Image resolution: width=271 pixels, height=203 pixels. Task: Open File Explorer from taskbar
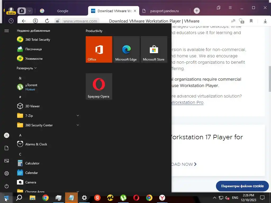click(32, 198)
